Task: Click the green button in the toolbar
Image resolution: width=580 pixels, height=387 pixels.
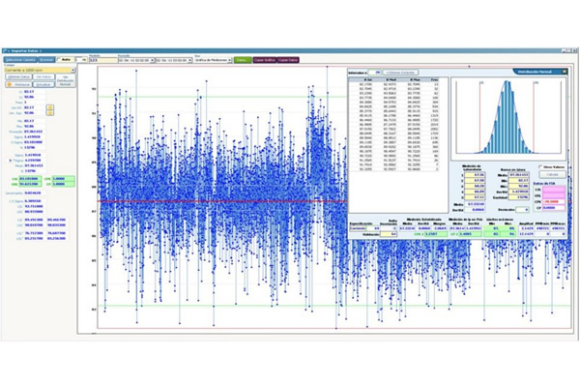Action: click(x=242, y=59)
